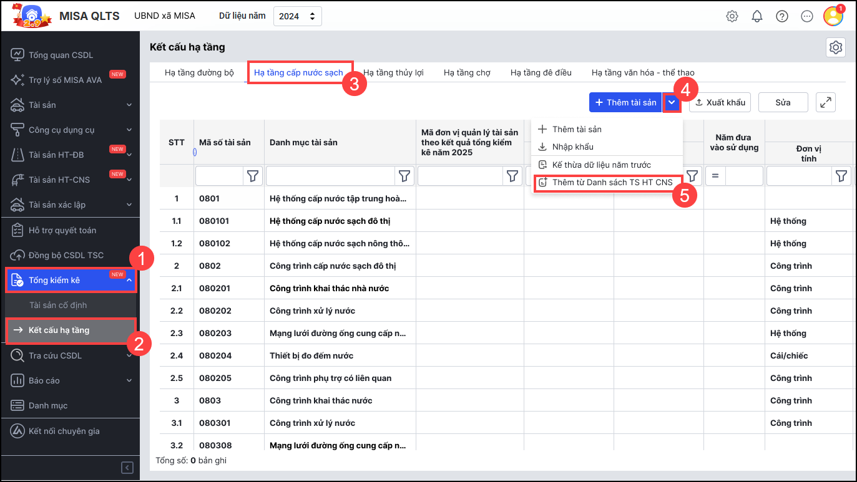Select Thêm từ Danh sách TS HT CNS
Viewport: 857px width, 482px height.
(x=612, y=183)
